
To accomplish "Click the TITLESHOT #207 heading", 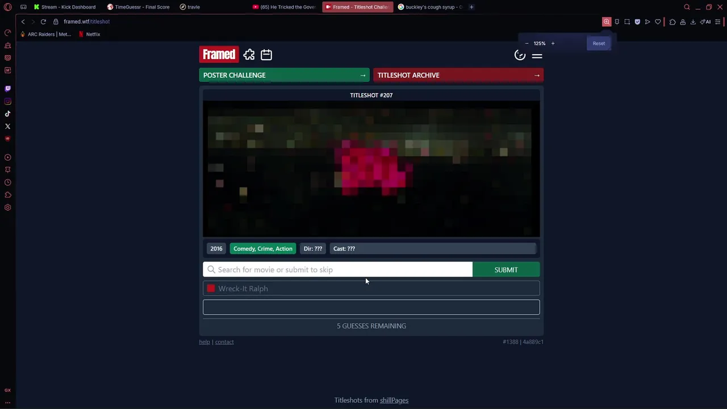I will pos(371,95).
